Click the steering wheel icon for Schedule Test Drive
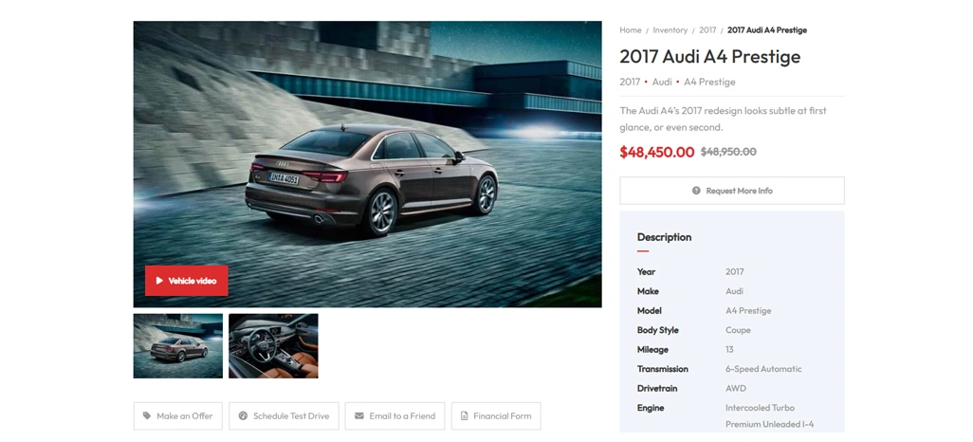The width and height of the screenshot is (973, 442). [243, 416]
